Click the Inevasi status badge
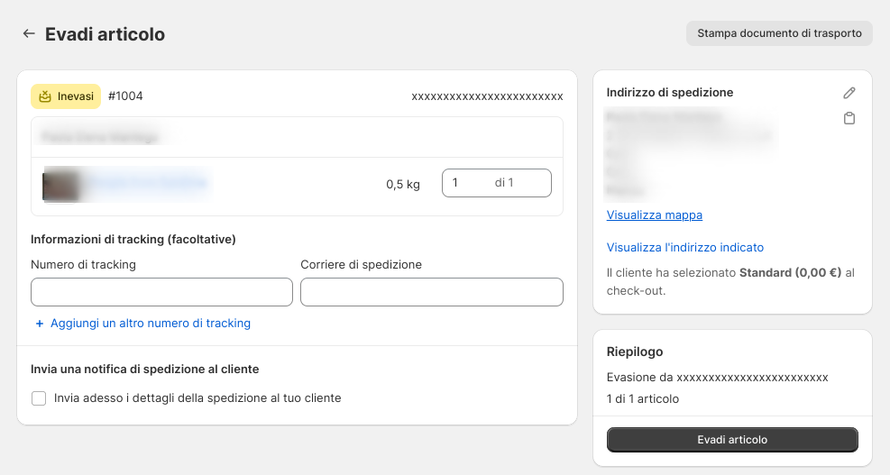Screen dimensions: 890x475 click(x=66, y=96)
